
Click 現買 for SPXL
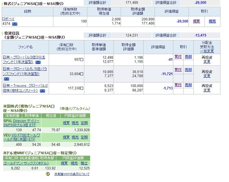pos(66,123)
